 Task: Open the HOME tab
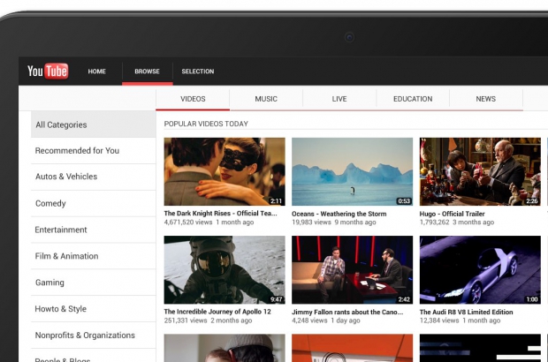pyautogui.click(x=97, y=72)
